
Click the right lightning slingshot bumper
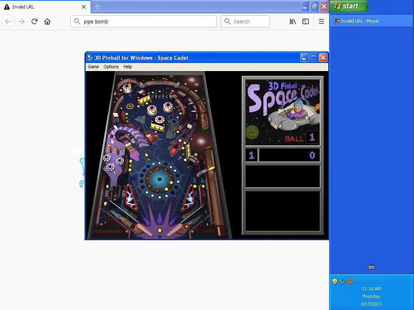click(x=188, y=198)
